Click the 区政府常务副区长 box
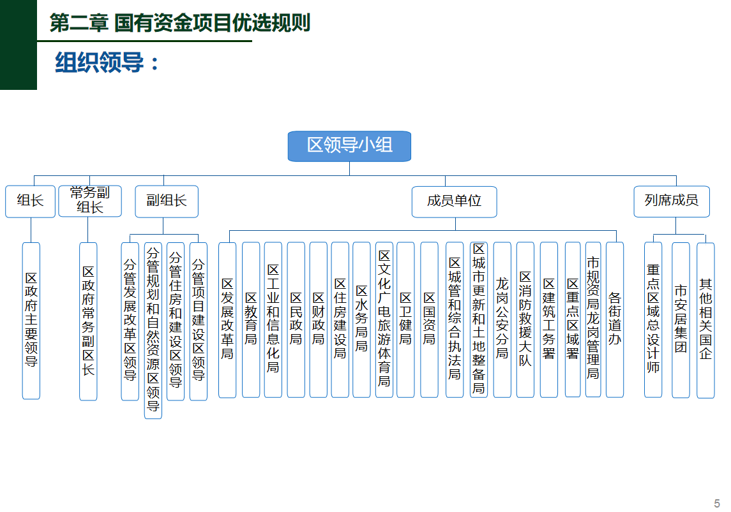Screen dimensions: 731x512 (88, 320)
